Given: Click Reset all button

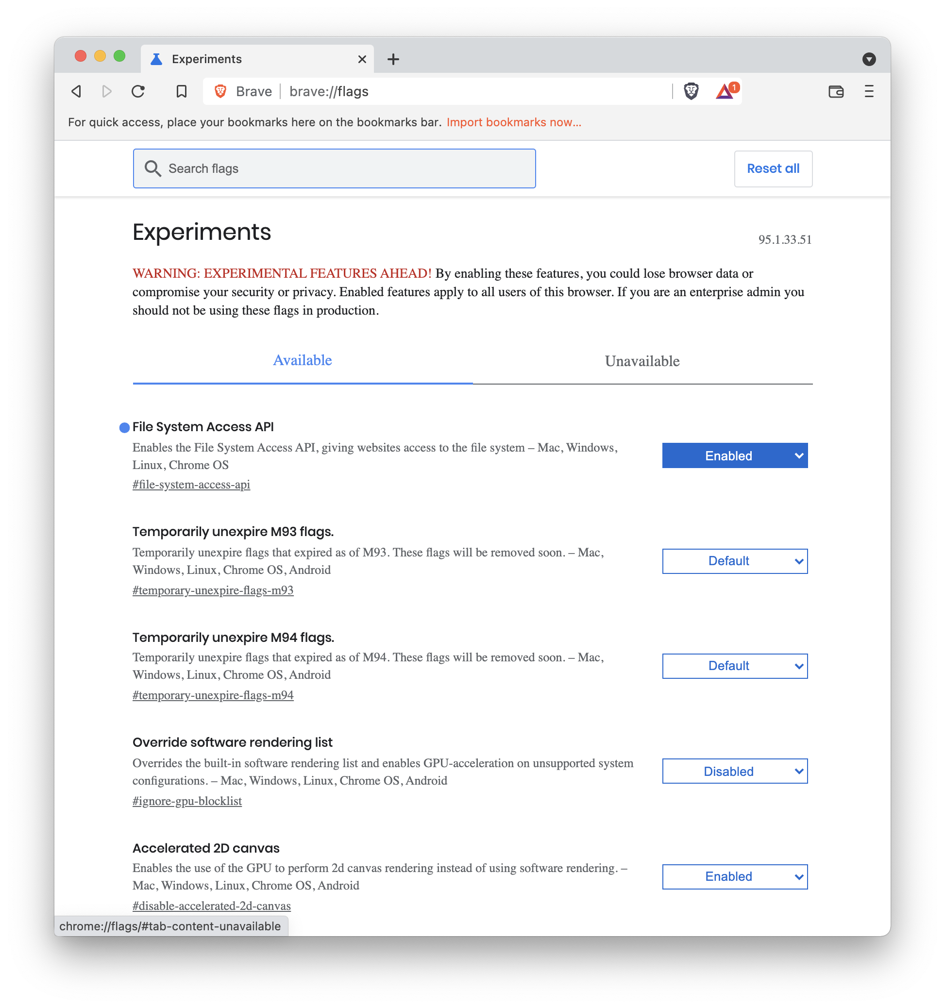Looking at the screenshot, I should [x=773, y=168].
